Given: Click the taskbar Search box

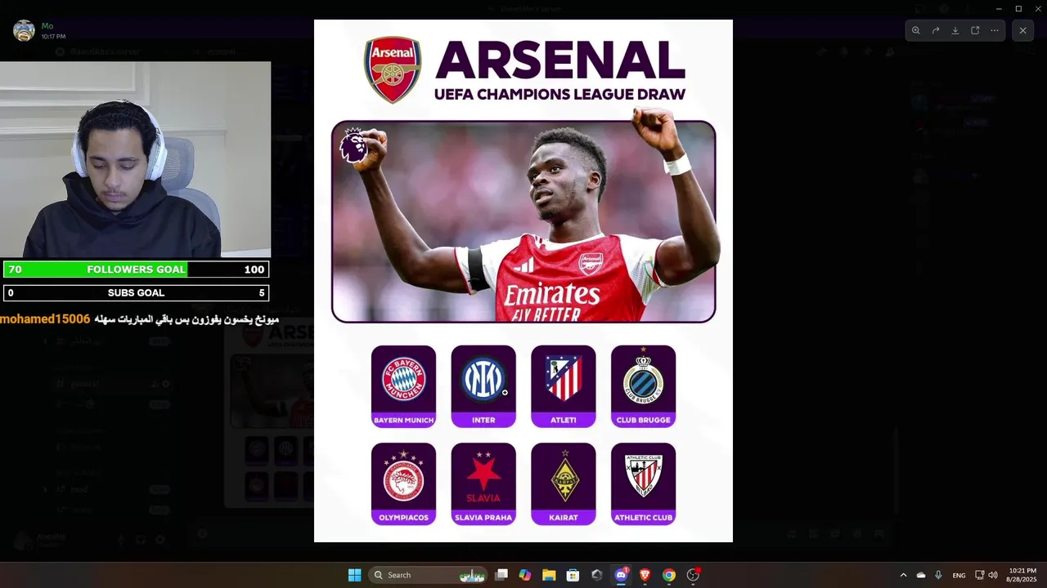Looking at the screenshot, I should (428, 575).
